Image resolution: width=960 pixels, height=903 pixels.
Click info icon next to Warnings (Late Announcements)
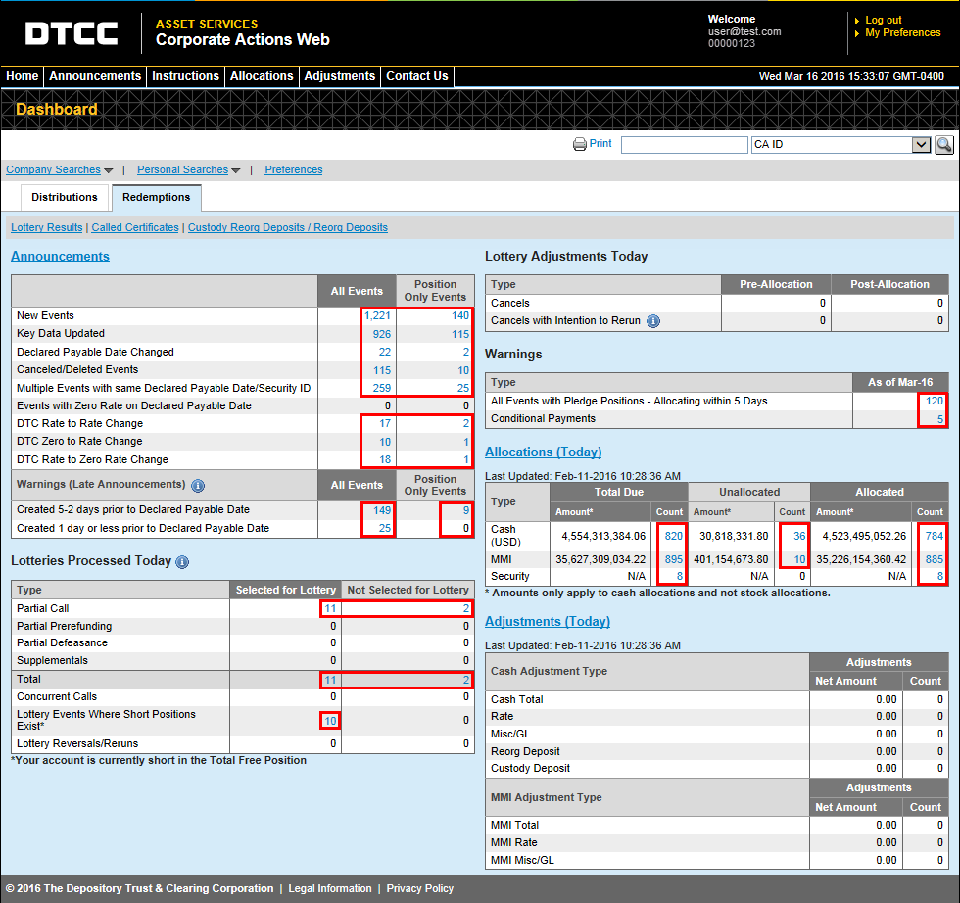click(x=198, y=485)
